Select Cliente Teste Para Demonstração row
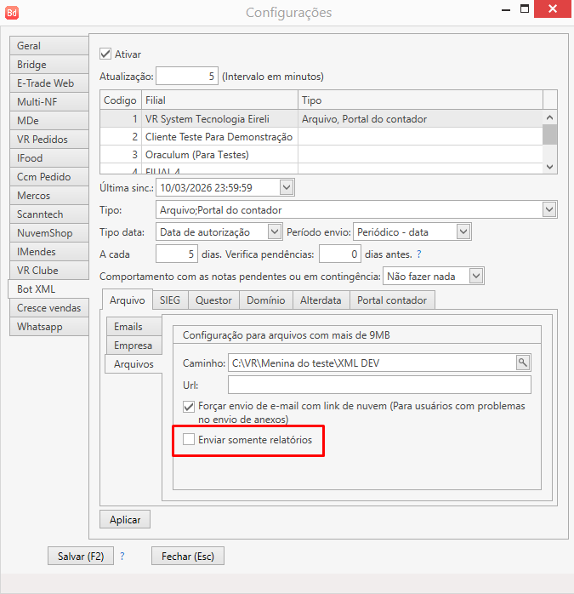The height and width of the screenshot is (594, 574). (219, 137)
